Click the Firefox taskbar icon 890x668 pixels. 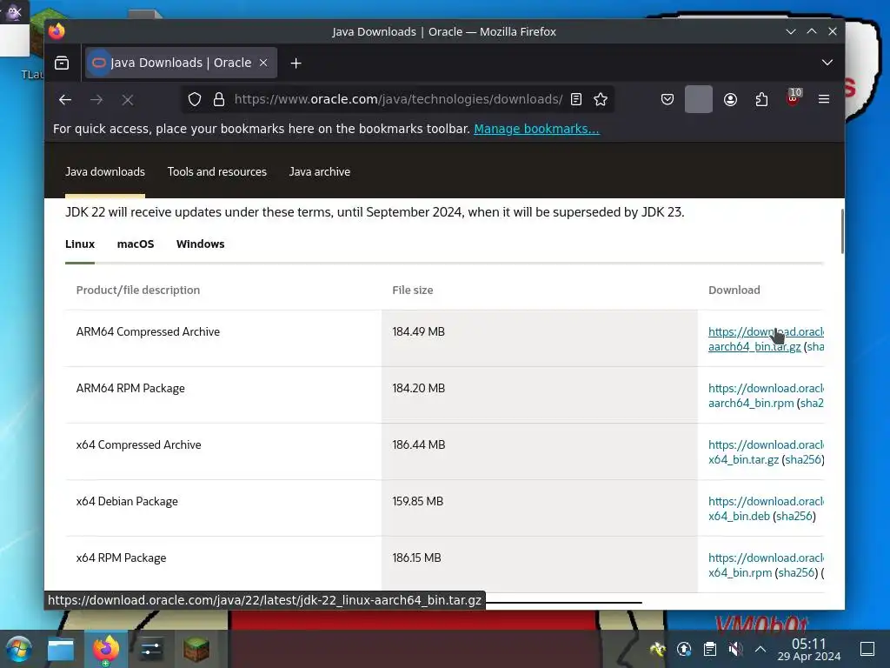(106, 649)
